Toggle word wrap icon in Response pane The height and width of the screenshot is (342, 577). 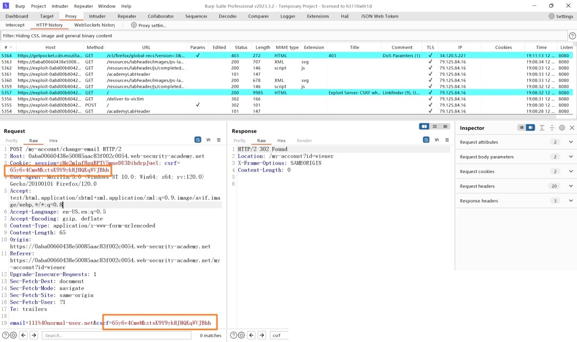tap(426, 140)
